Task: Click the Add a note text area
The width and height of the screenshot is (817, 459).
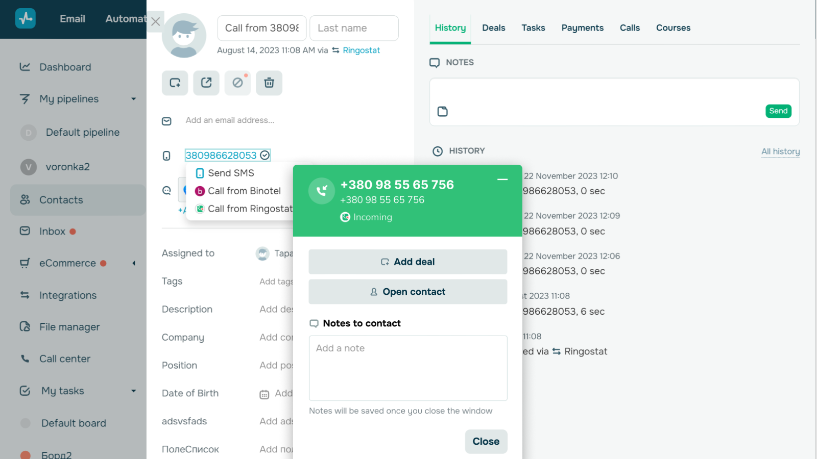Action: click(x=408, y=368)
